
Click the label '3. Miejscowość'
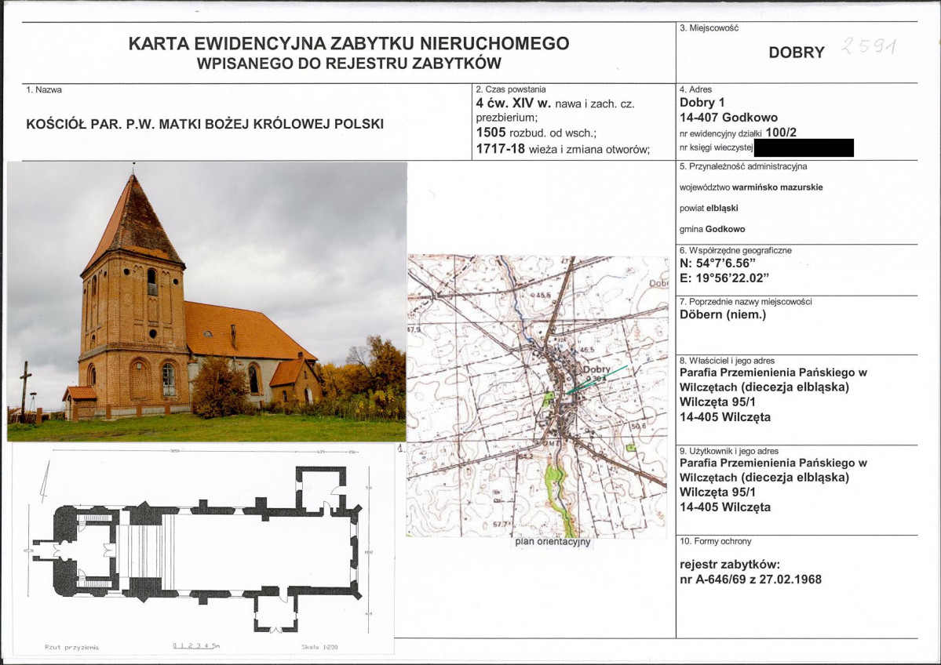coord(709,28)
